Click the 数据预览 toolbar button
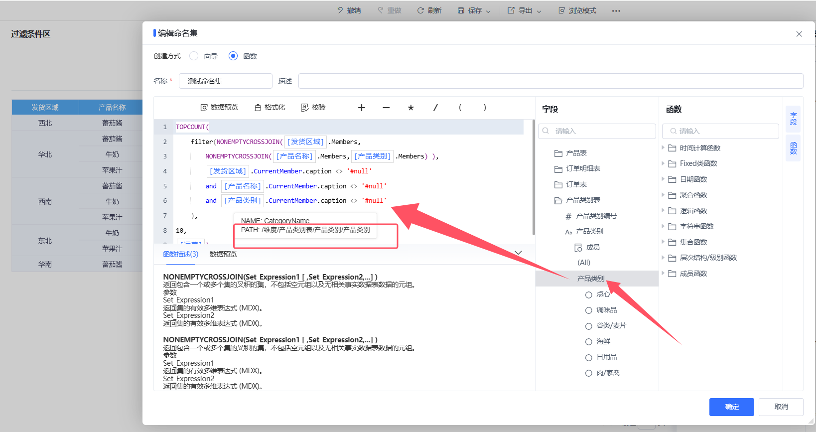 tap(219, 107)
